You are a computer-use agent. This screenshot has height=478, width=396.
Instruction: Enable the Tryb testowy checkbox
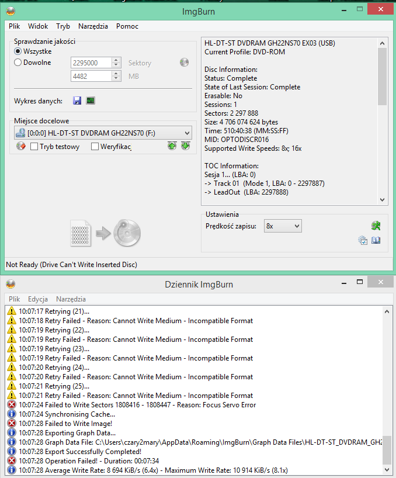click(34, 147)
